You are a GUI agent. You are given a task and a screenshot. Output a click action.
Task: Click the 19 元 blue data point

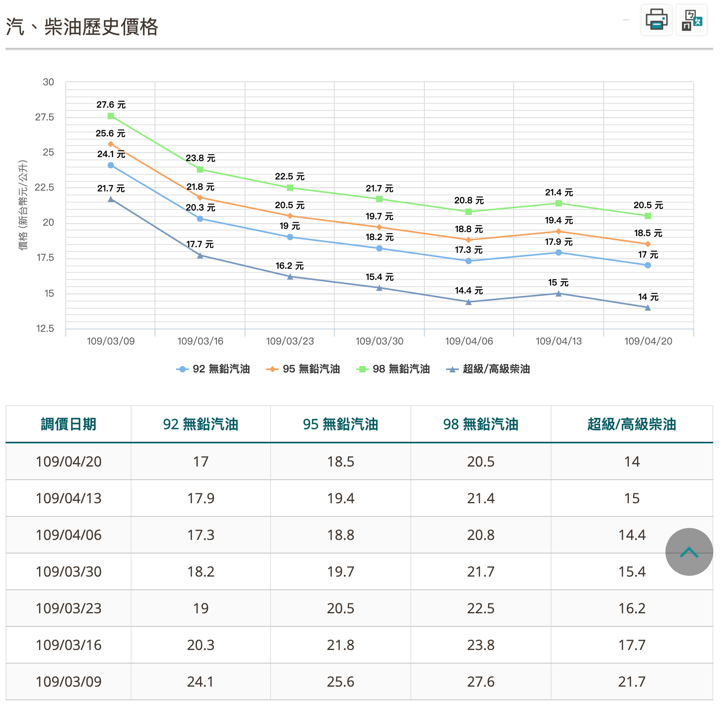[x=290, y=237]
